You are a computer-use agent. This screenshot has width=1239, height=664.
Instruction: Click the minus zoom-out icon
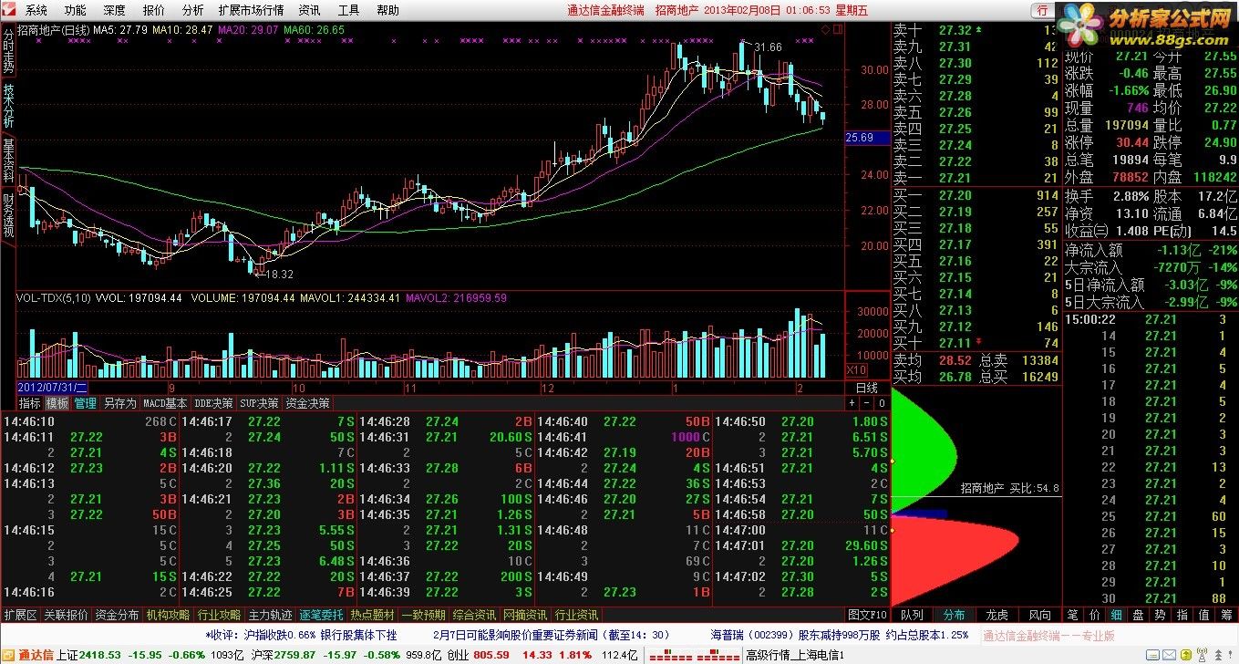867,403
